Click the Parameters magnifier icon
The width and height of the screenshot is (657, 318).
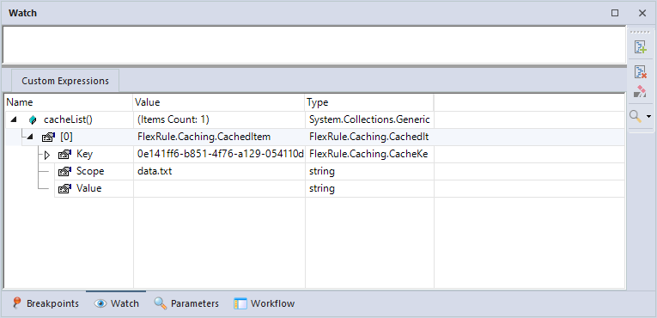(161, 303)
